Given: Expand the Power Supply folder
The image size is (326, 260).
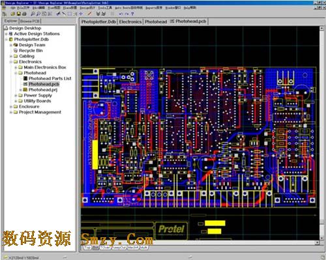Looking at the screenshot, I should tap(16, 95).
